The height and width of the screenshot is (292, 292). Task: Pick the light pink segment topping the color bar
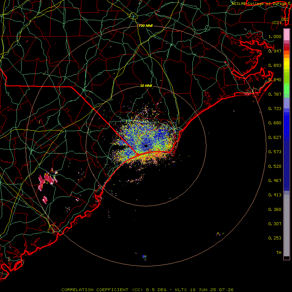(286, 35)
